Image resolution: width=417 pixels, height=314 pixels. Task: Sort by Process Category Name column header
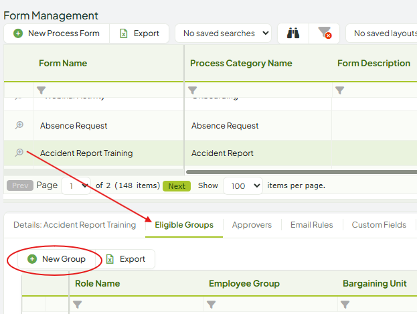tap(241, 64)
